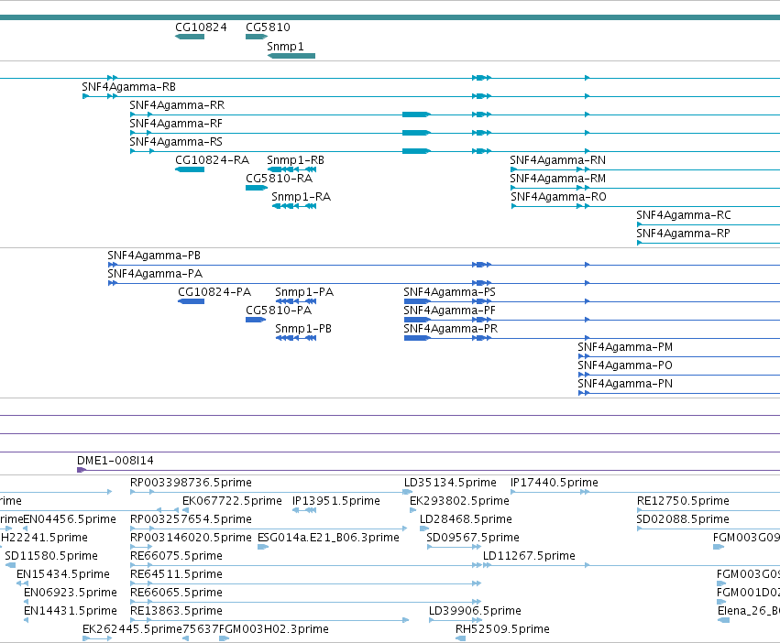Viewport: 780px width, 643px height.
Task: Click the SNF4Agamma-RR transcript label
Action: click(177, 105)
